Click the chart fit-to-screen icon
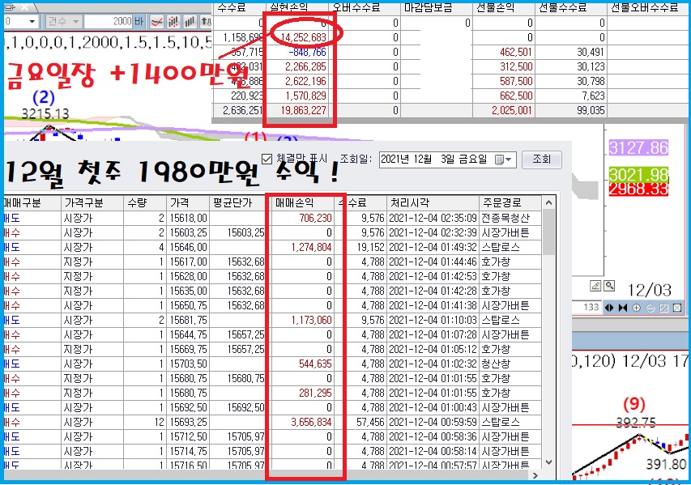 [663, 308]
